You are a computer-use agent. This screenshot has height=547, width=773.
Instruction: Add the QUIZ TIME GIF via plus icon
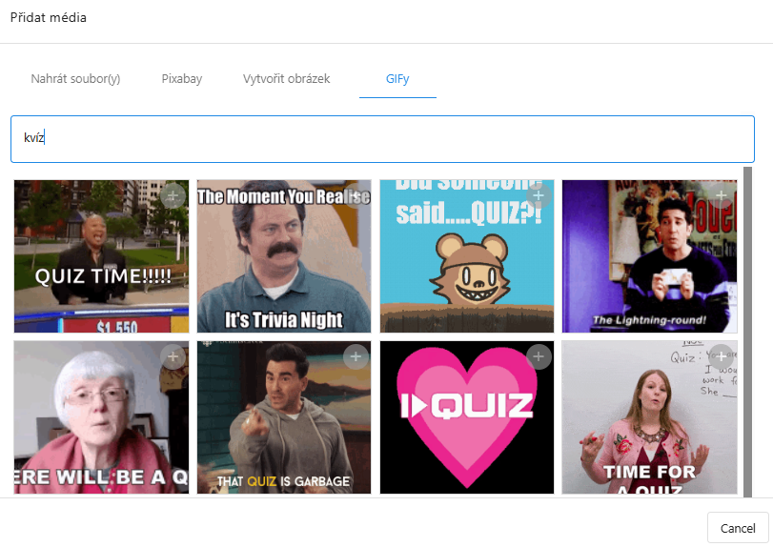tap(173, 195)
